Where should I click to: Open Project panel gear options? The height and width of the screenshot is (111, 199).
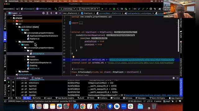[56, 13]
